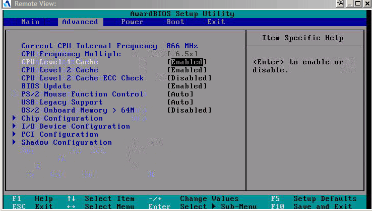Screen dimensions: 372x211
Task: Click the F1 Help legend entry
Action: (32, 199)
